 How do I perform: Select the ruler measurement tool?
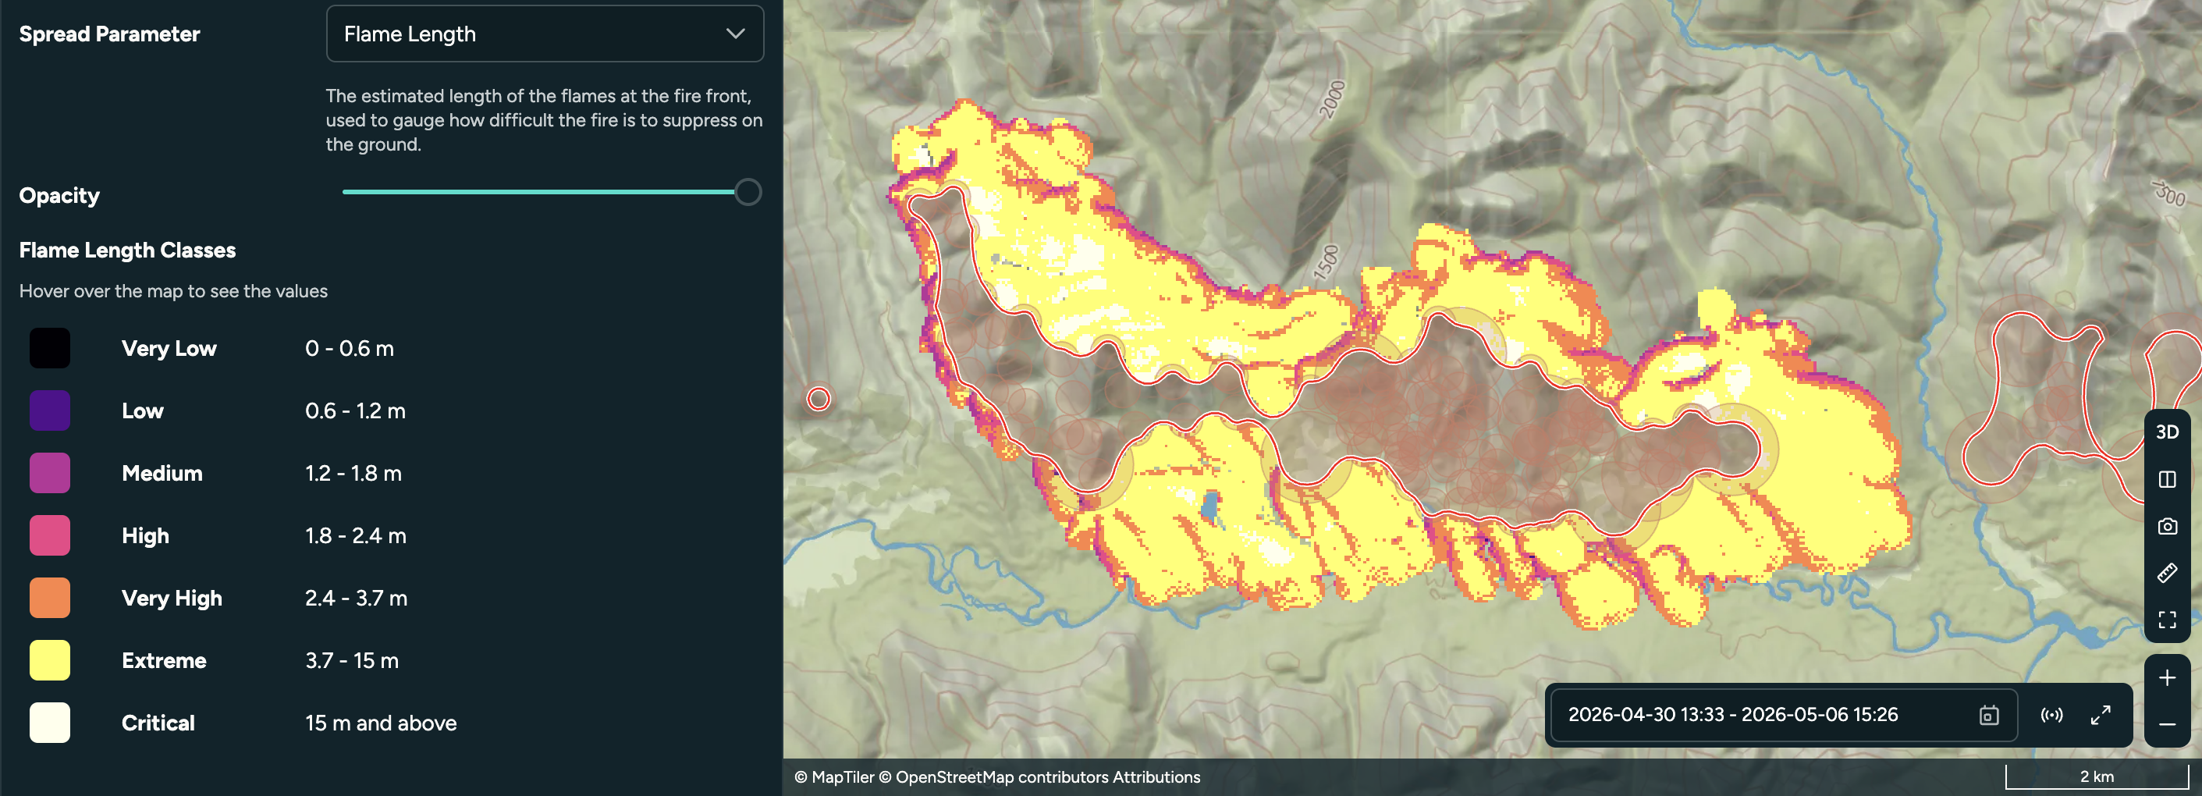2166,573
